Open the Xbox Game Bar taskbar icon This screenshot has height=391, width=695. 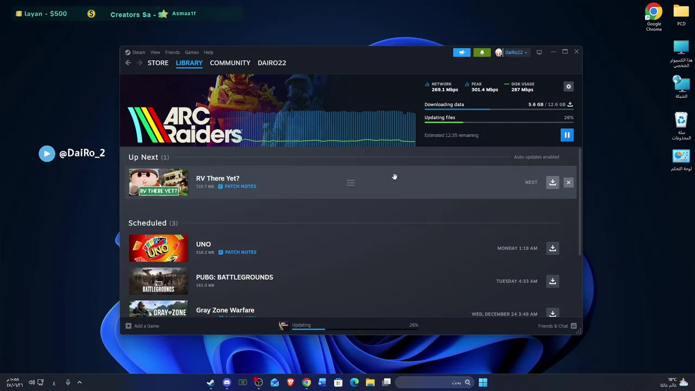pyautogui.click(x=243, y=383)
